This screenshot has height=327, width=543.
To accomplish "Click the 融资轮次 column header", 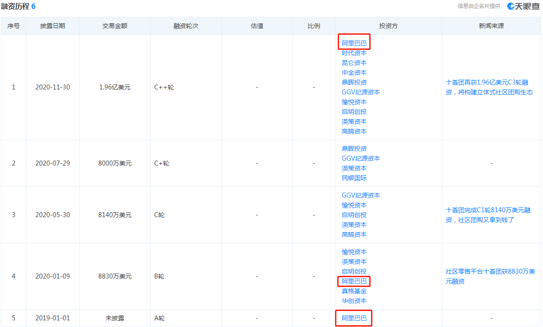I will pos(186,26).
